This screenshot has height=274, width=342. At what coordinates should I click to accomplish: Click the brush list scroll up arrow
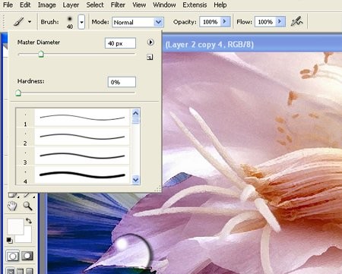(135, 113)
